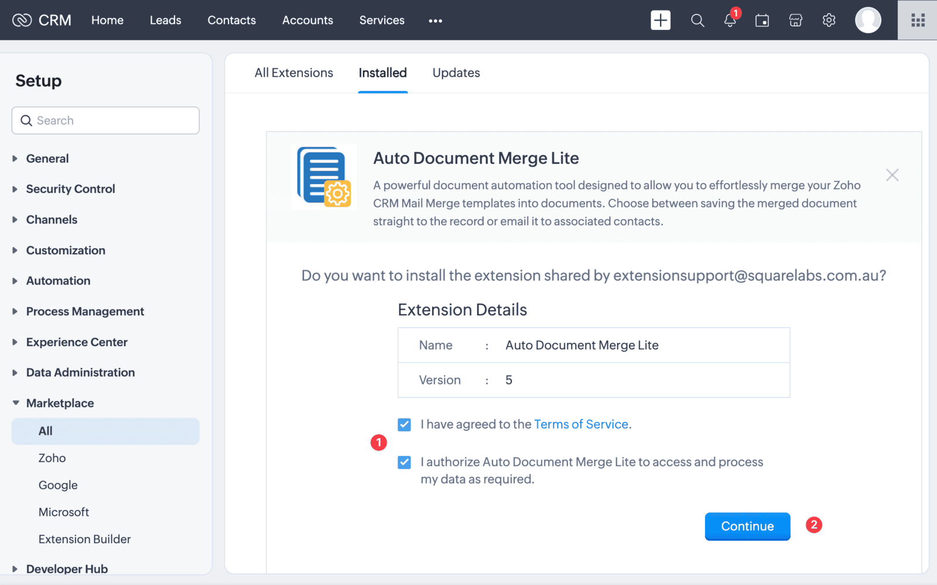This screenshot has height=585, width=937.
Task: Open the Contacts module
Action: pos(231,20)
